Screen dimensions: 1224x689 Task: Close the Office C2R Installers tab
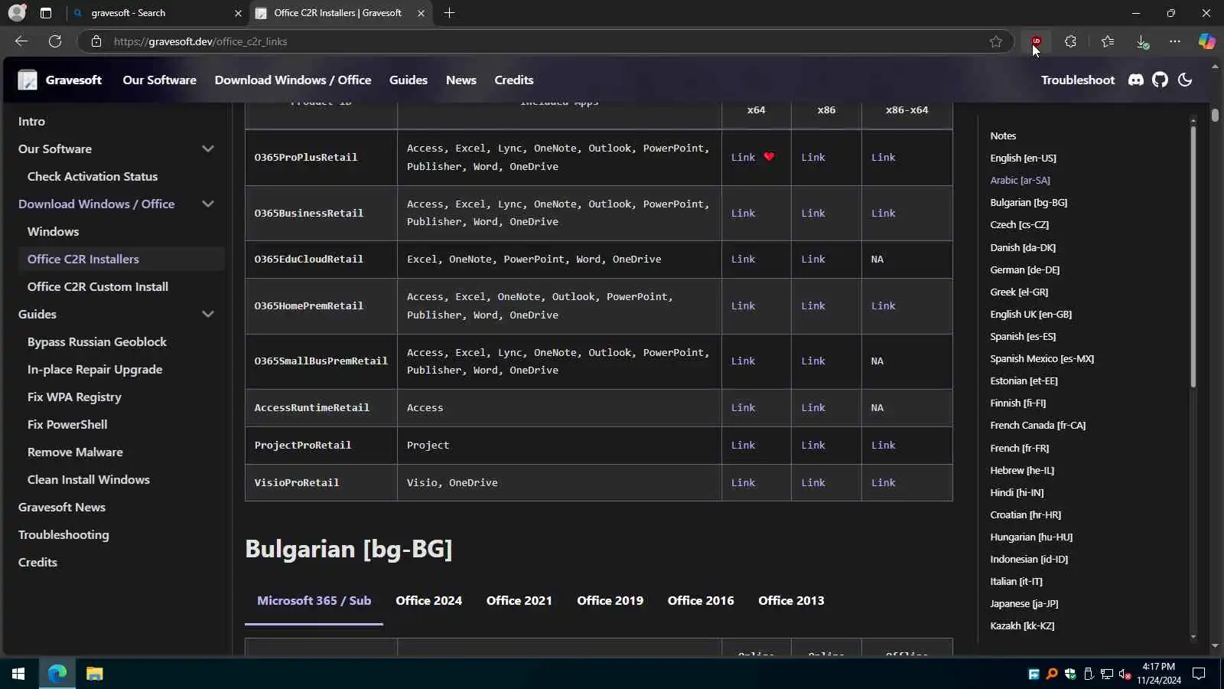coord(421,13)
